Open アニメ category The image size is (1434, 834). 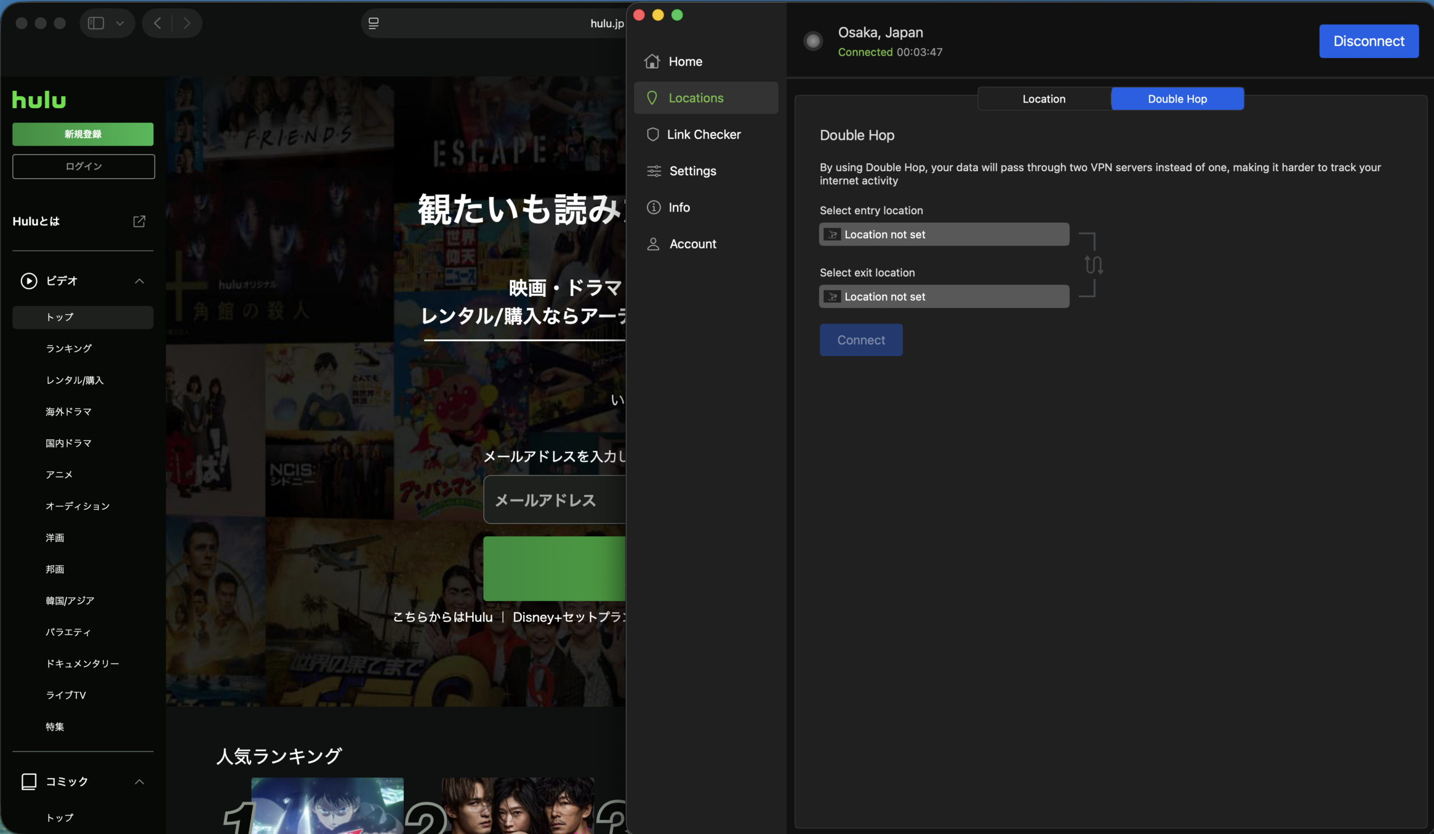(x=59, y=475)
